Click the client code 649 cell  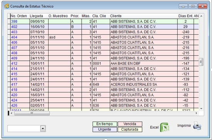point(101,85)
